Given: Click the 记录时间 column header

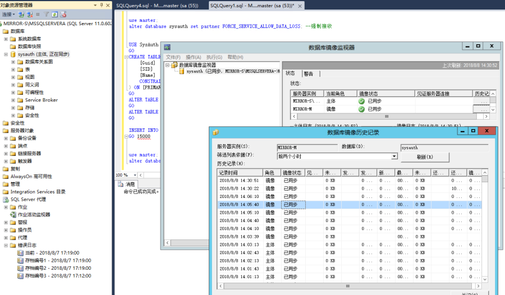Looking at the screenshot, I should pos(240,173).
